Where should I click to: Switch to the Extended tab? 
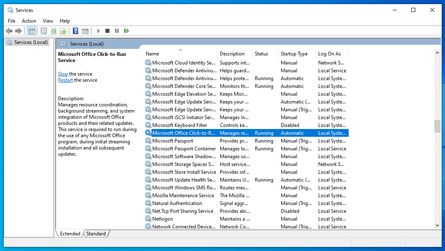70,234
